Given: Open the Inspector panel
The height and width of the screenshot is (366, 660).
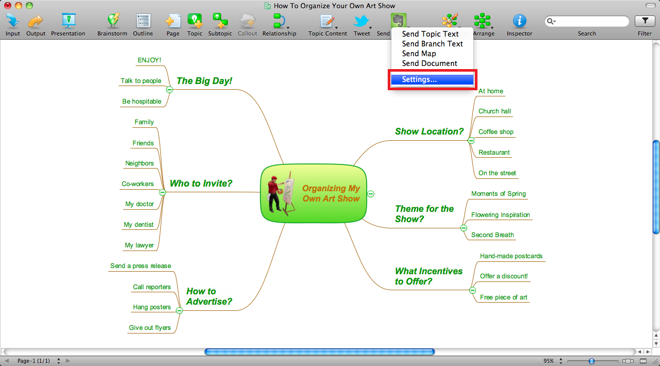Looking at the screenshot, I should coord(519,21).
